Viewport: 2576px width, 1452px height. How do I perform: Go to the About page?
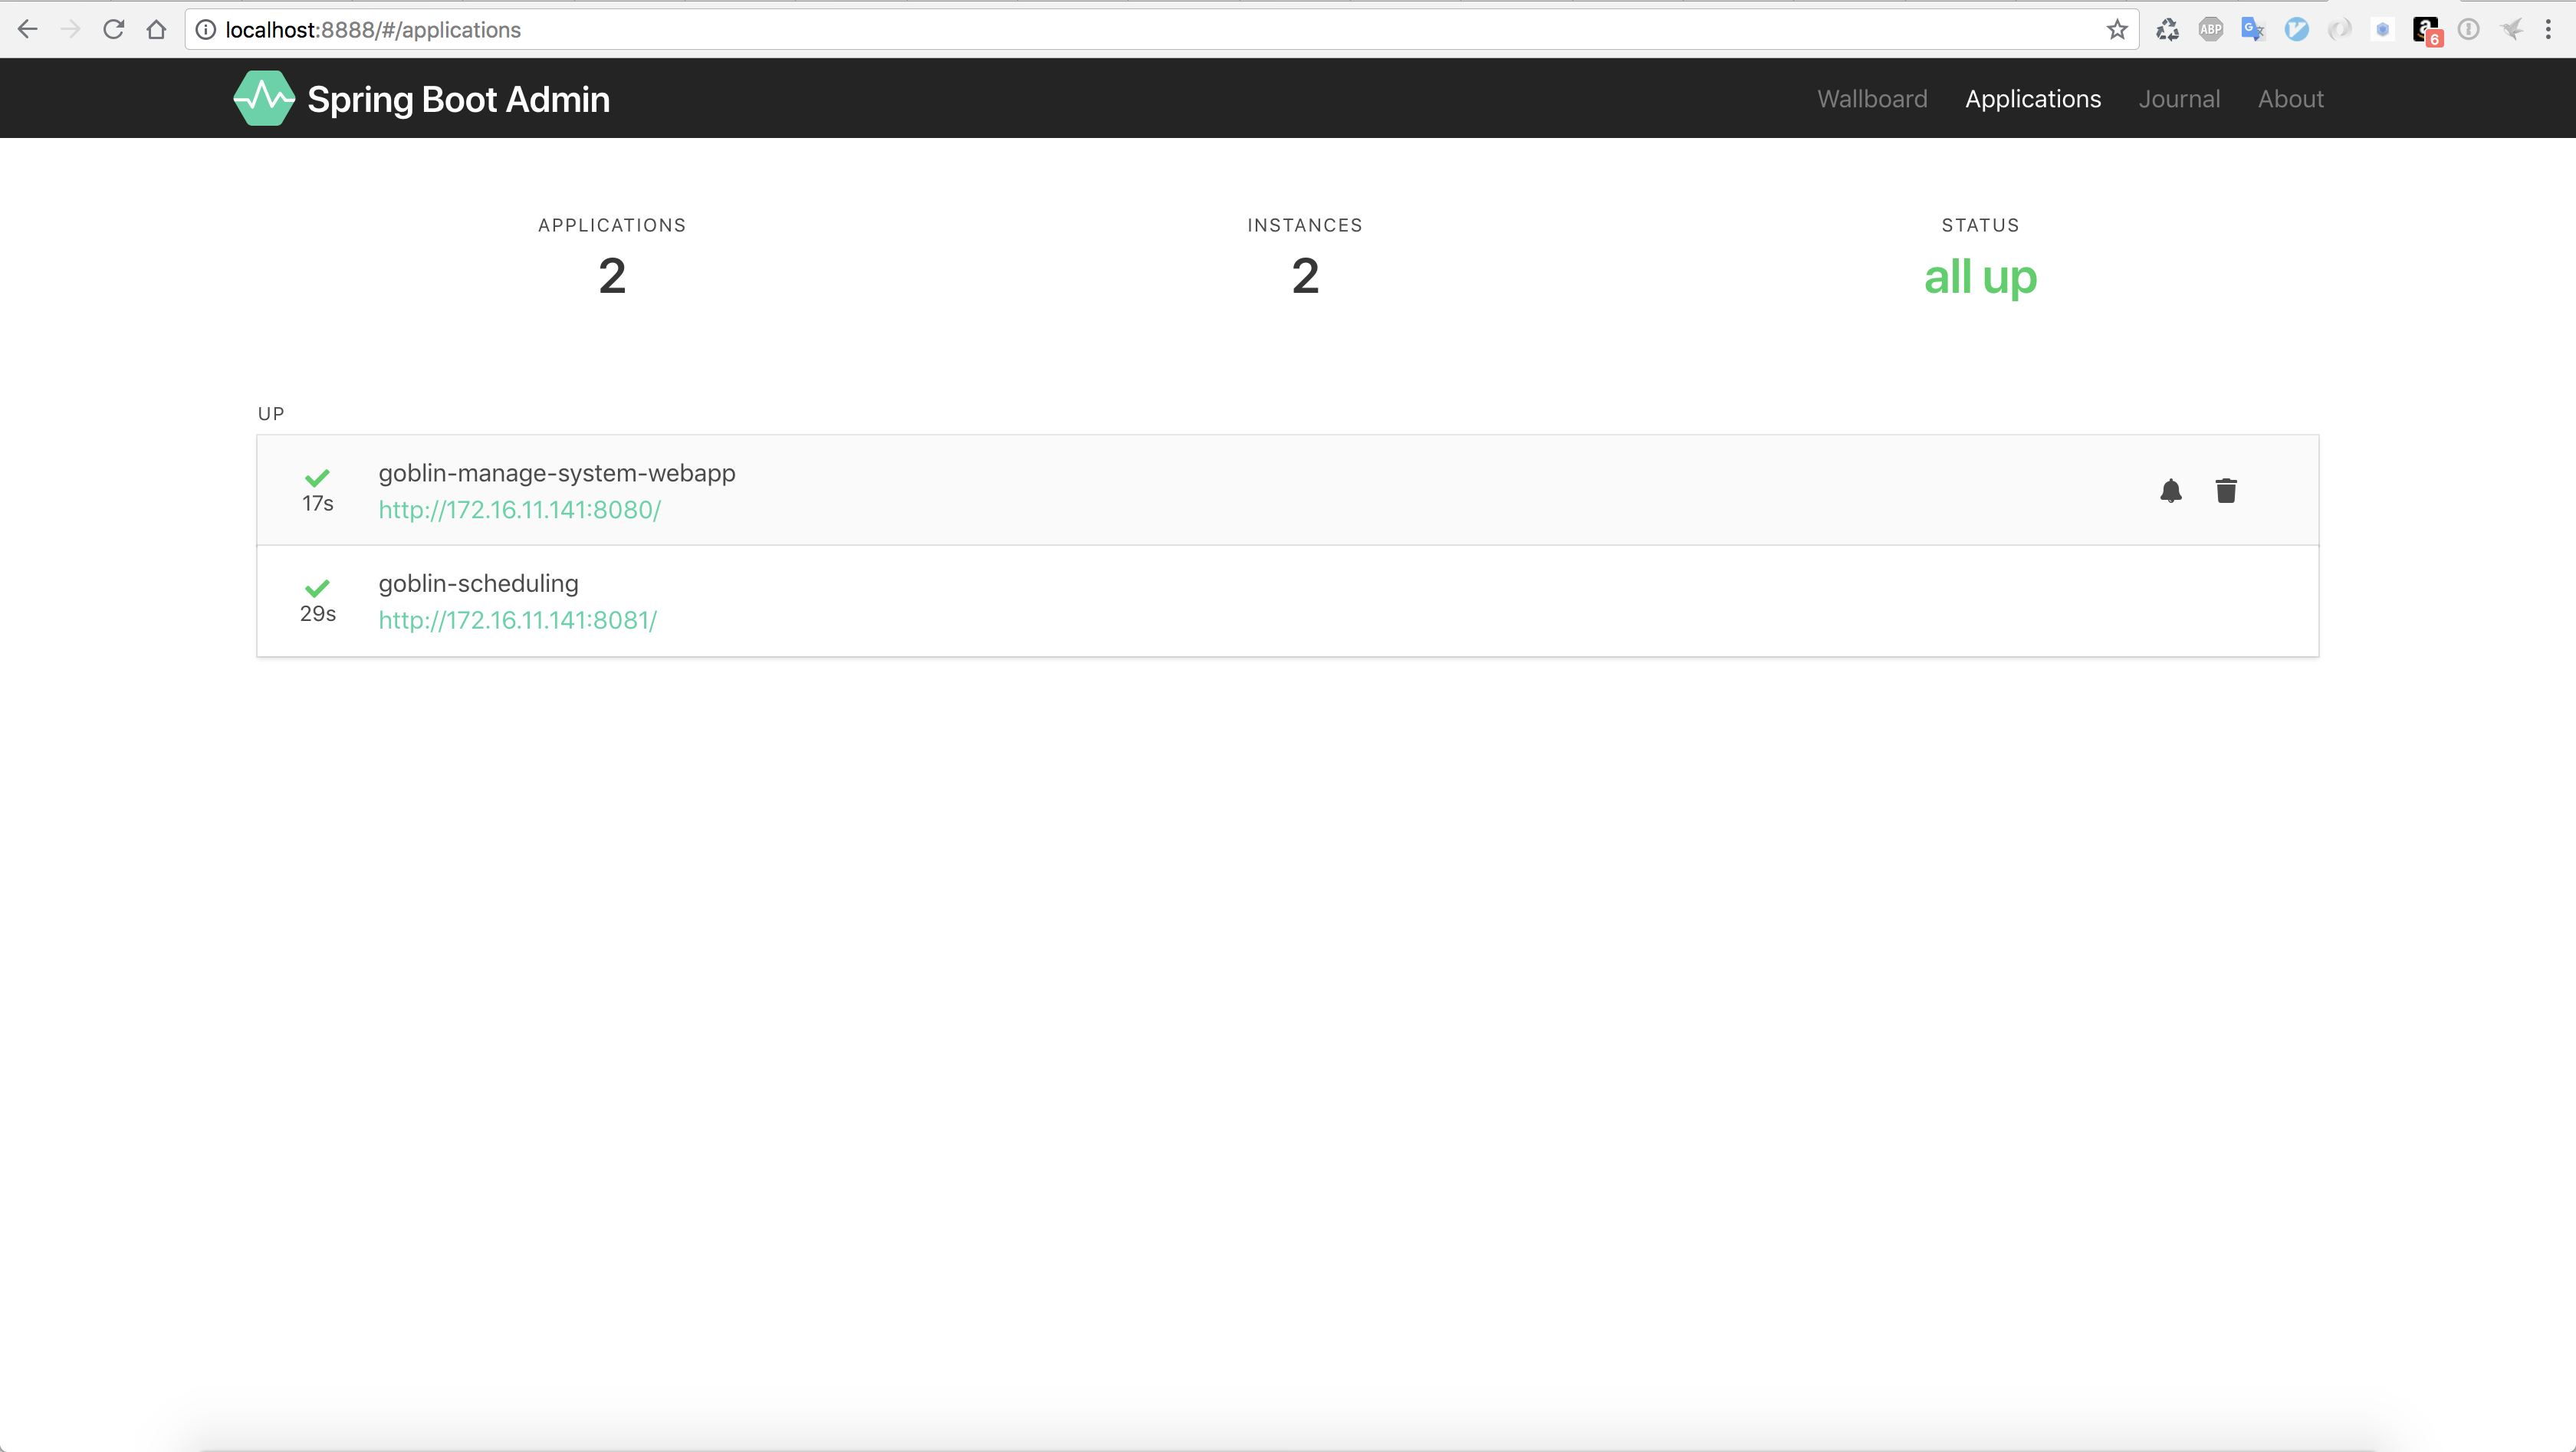[x=2290, y=99]
